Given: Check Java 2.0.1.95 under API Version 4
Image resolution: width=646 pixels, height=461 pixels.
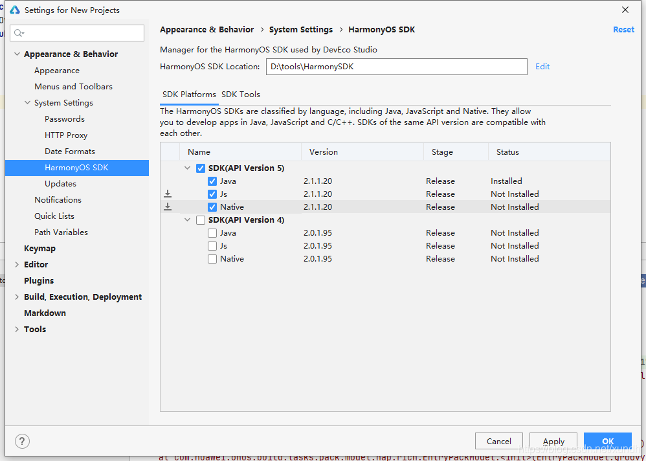Looking at the screenshot, I should tap(212, 233).
